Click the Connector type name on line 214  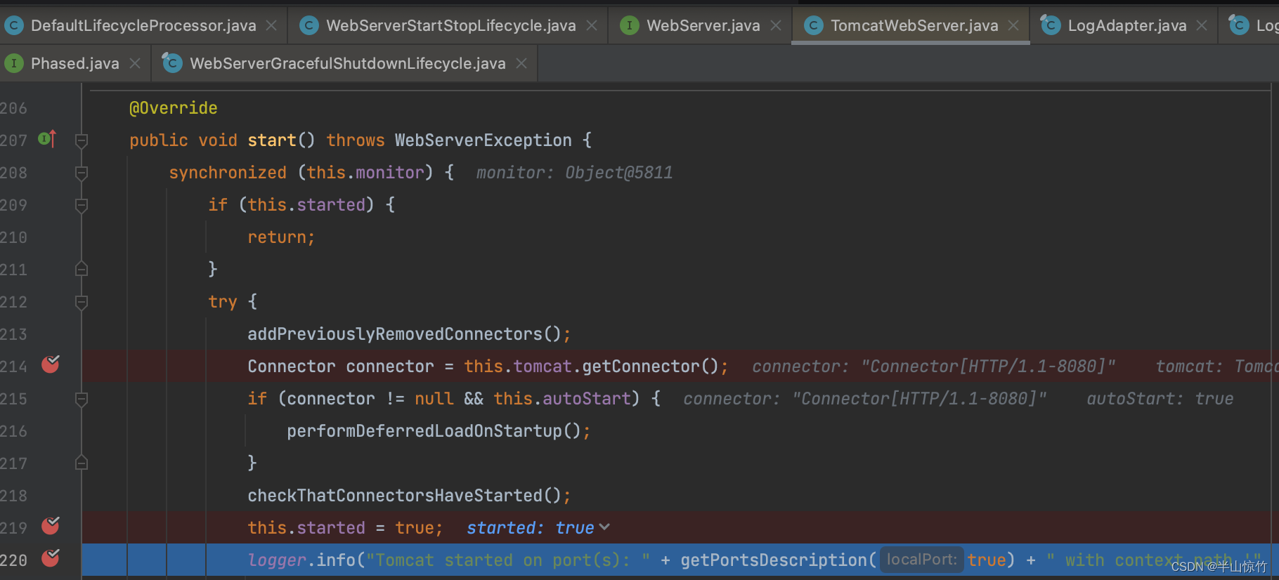pyautogui.click(x=292, y=367)
